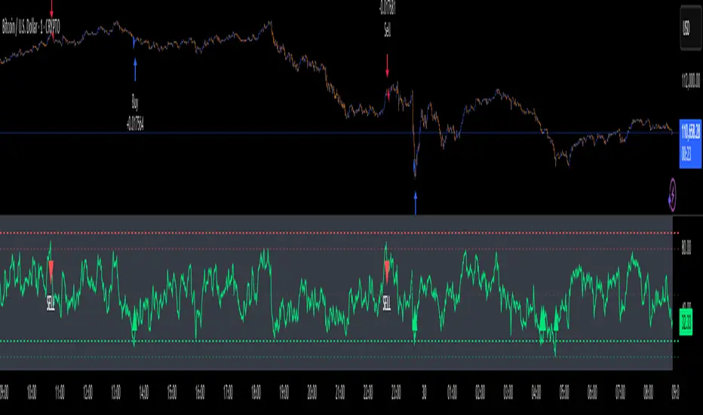Select the Sell trade label on the price chart
703x415 pixels.
coord(388,30)
